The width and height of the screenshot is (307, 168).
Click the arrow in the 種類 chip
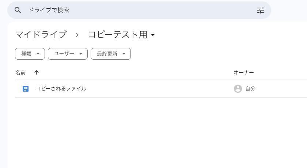click(x=38, y=54)
